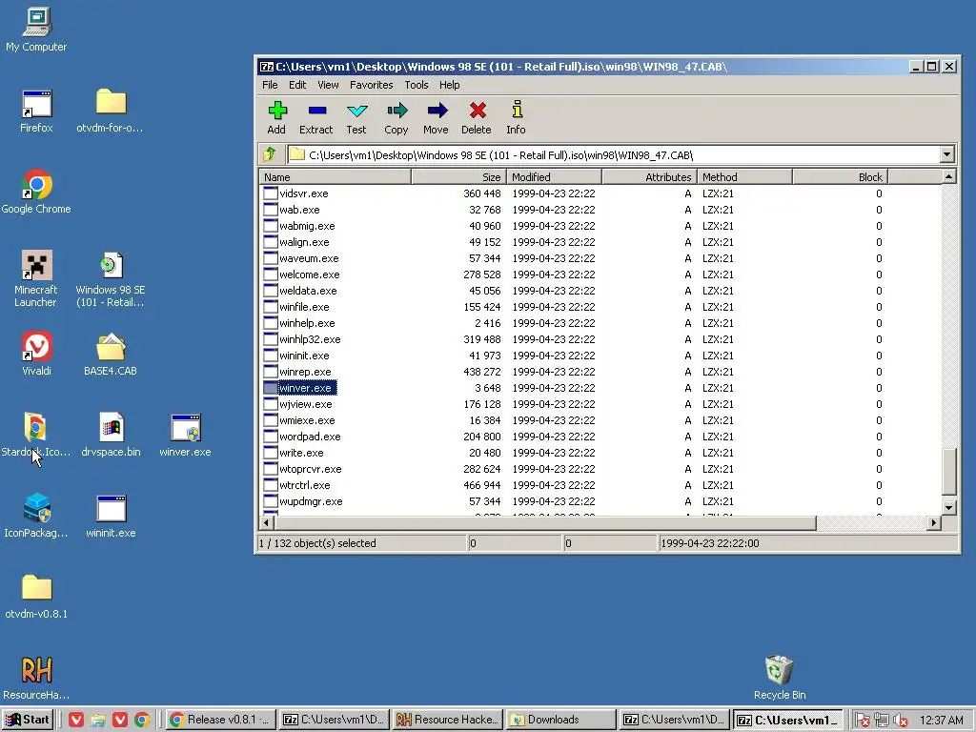Image resolution: width=976 pixels, height=732 pixels.
Task: Select the ResourceHacker desktop icon
Action: point(36,678)
